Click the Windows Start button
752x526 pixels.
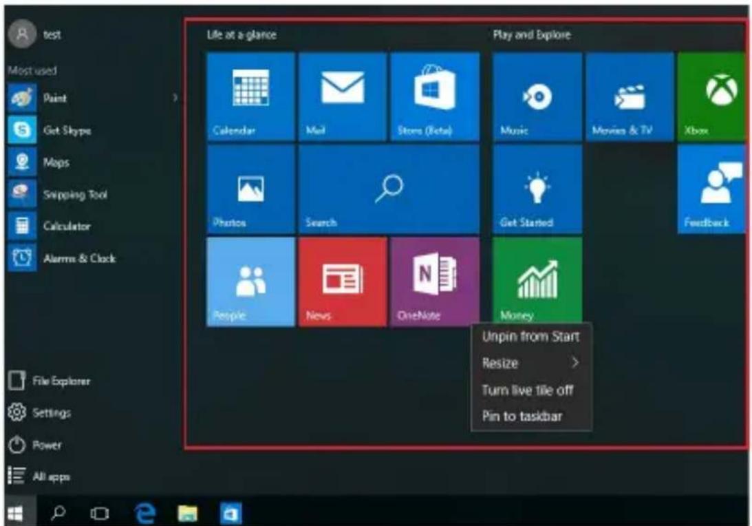pyautogui.click(x=16, y=514)
